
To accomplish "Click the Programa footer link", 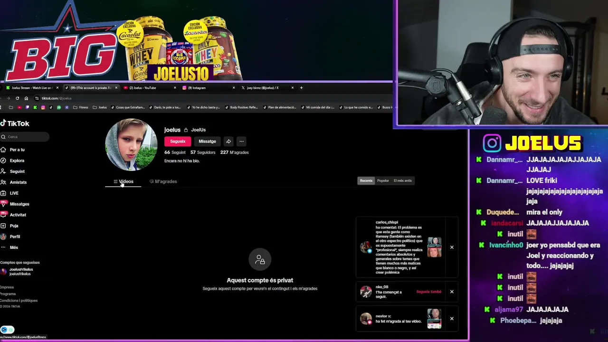I will (x=8, y=294).
